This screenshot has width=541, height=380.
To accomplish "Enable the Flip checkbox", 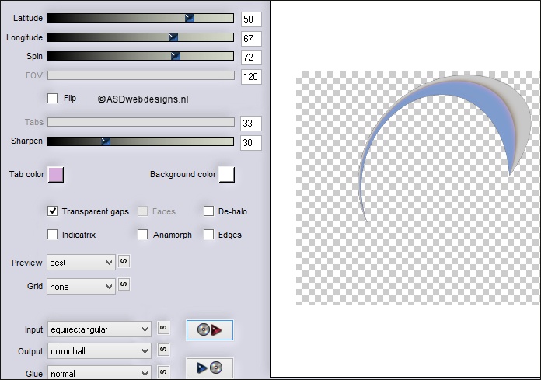I will point(52,98).
